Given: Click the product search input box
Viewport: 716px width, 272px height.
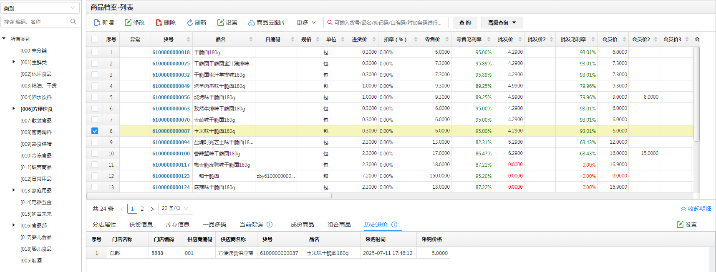Looking at the screenshot, I should click(386, 22).
